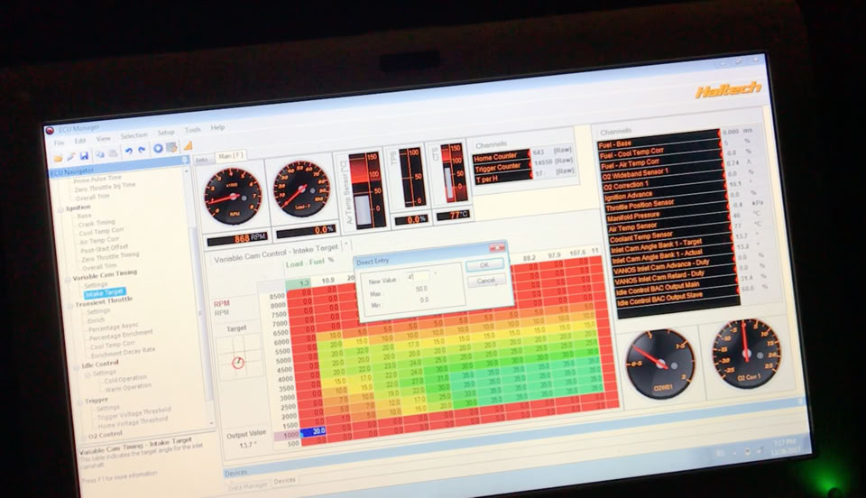Click the Save floppy disk icon
The image size is (866, 498).
coord(83,155)
